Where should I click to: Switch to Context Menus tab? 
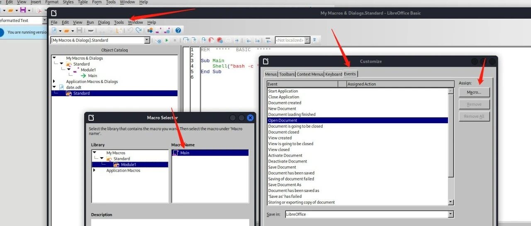tap(310, 74)
